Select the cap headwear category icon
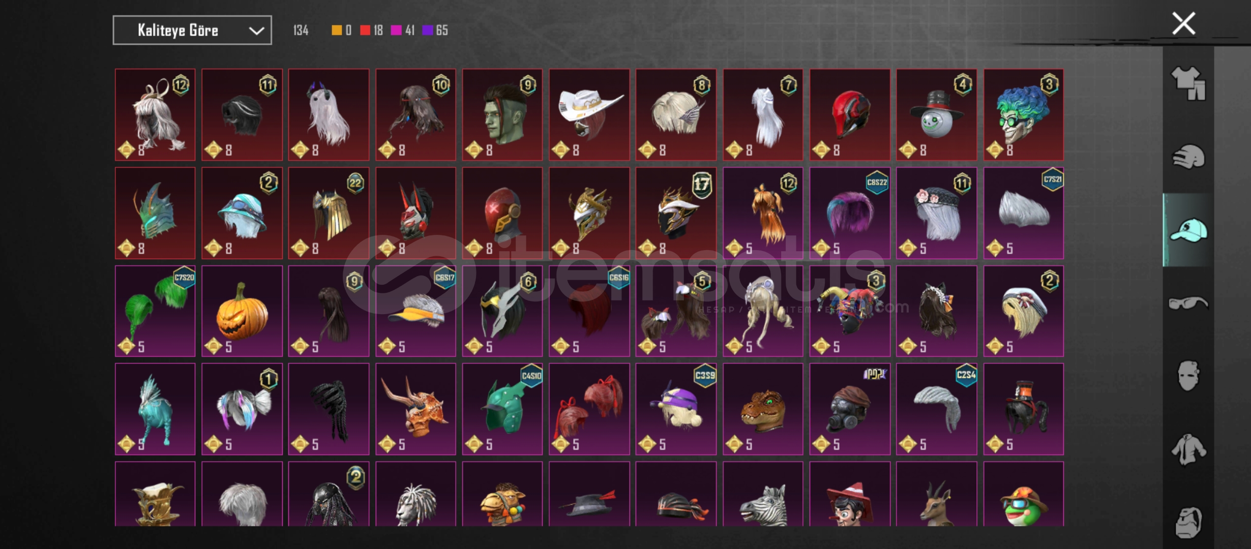Image resolution: width=1251 pixels, height=549 pixels. tap(1188, 230)
